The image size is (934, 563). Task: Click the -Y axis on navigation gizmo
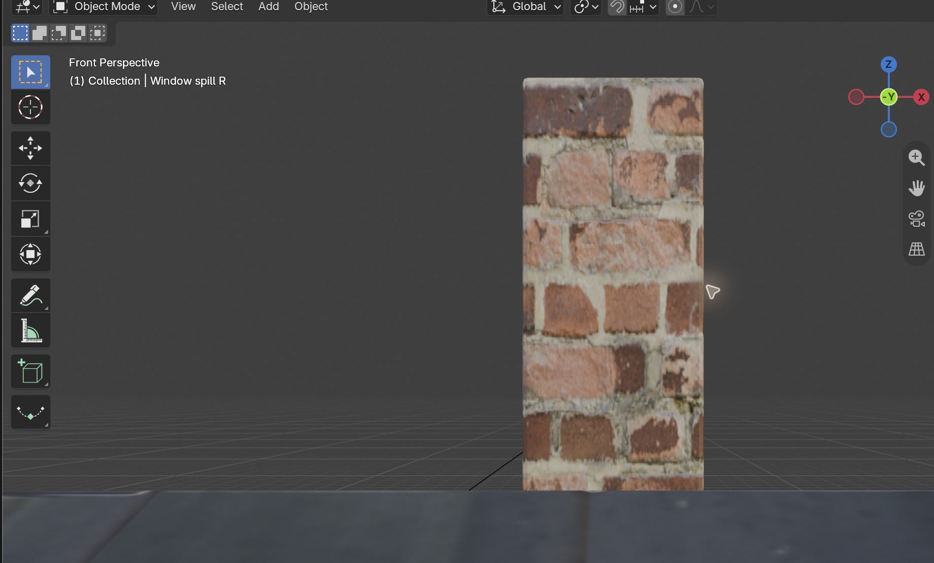click(888, 97)
